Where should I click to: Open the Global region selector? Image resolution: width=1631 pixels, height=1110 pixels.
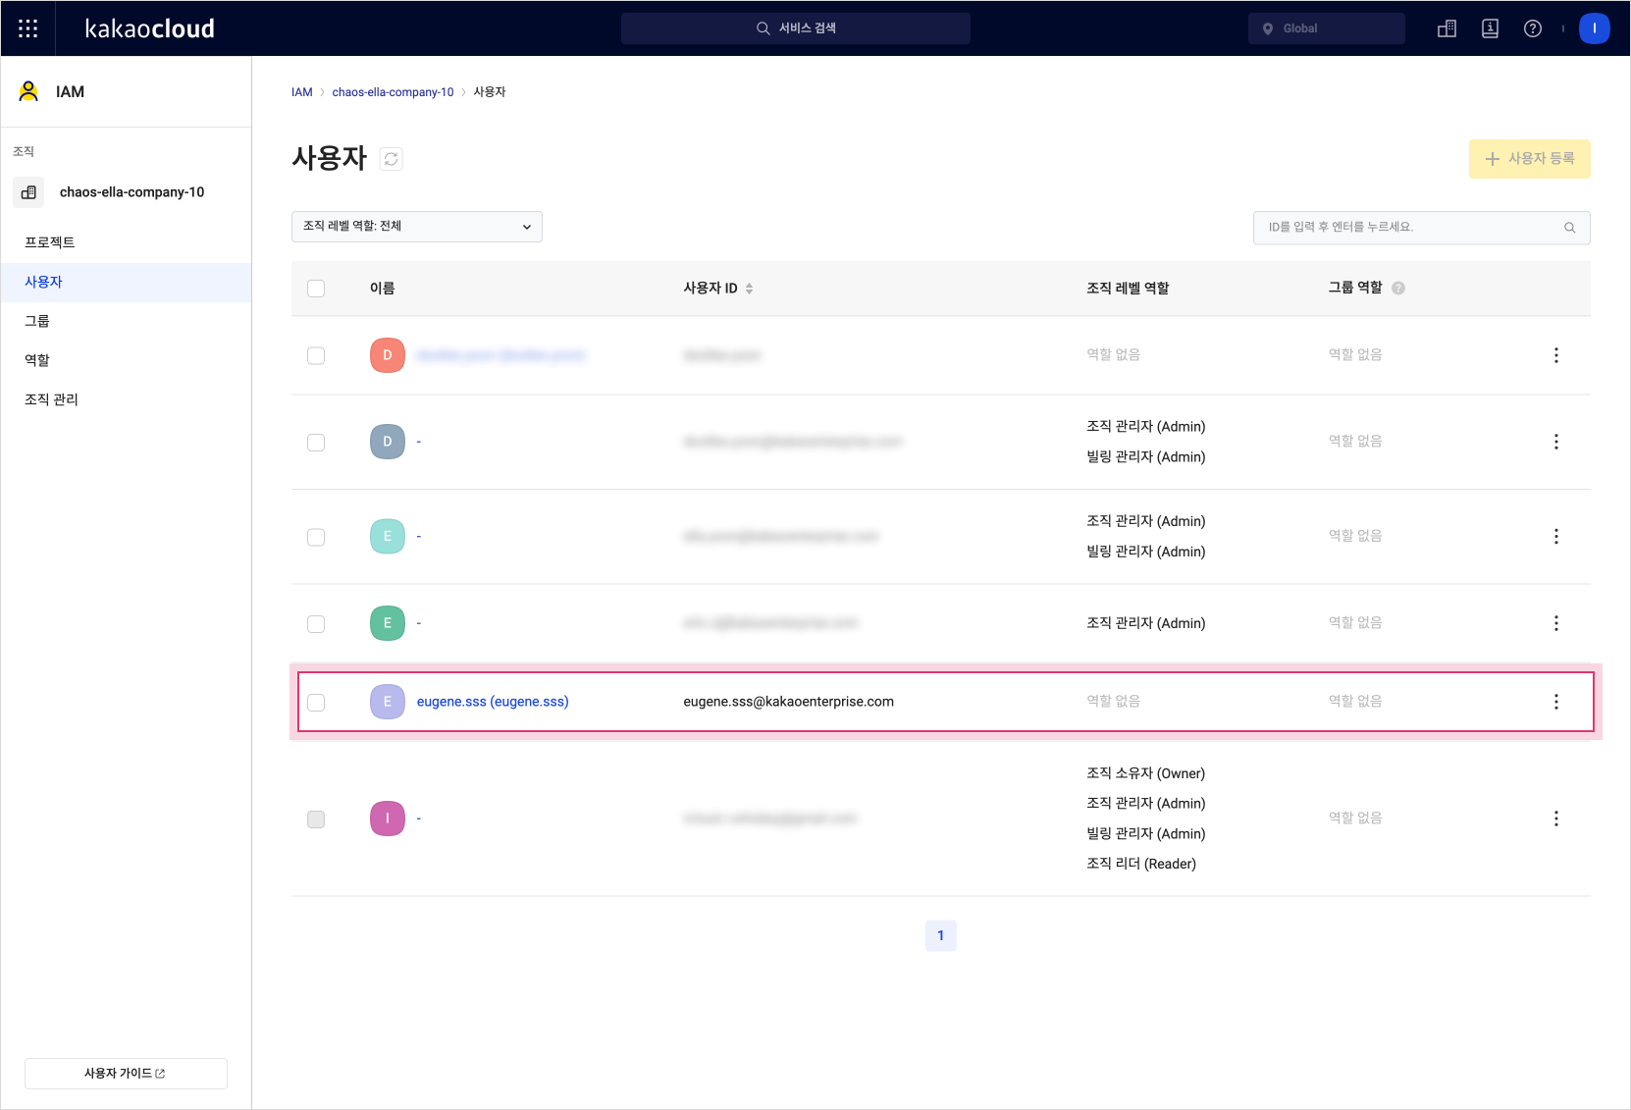(1327, 28)
